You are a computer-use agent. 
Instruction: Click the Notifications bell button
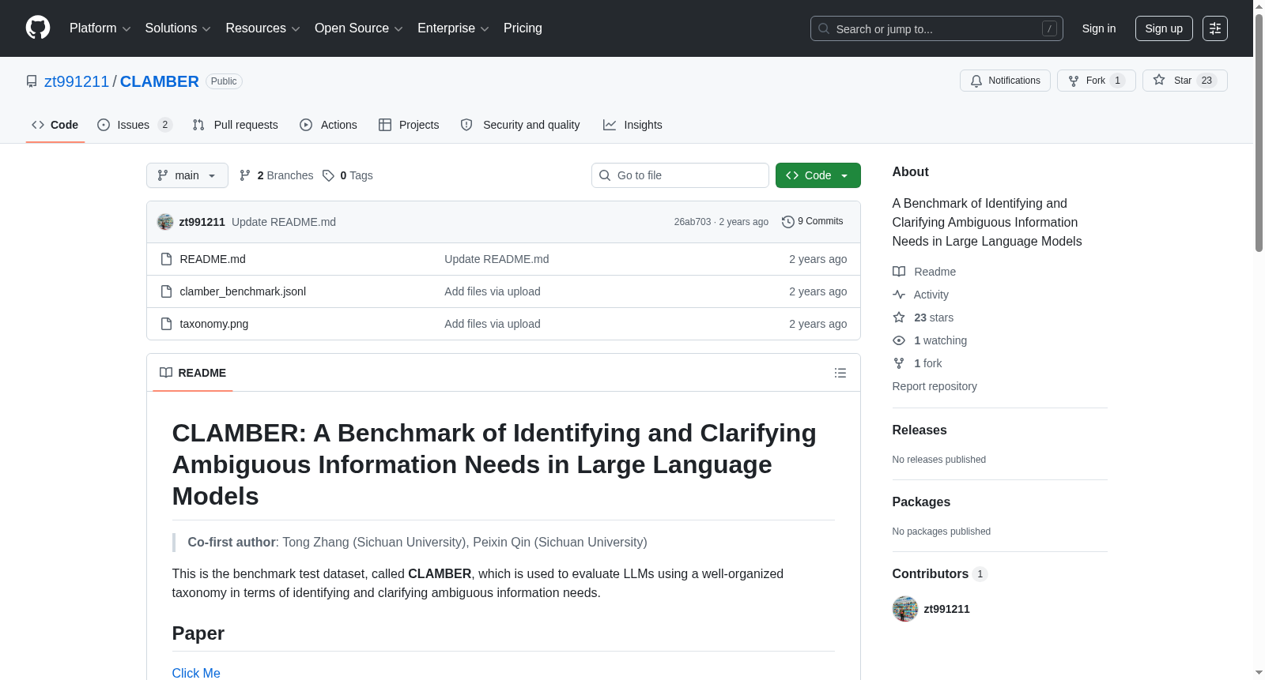(x=1005, y=81)
